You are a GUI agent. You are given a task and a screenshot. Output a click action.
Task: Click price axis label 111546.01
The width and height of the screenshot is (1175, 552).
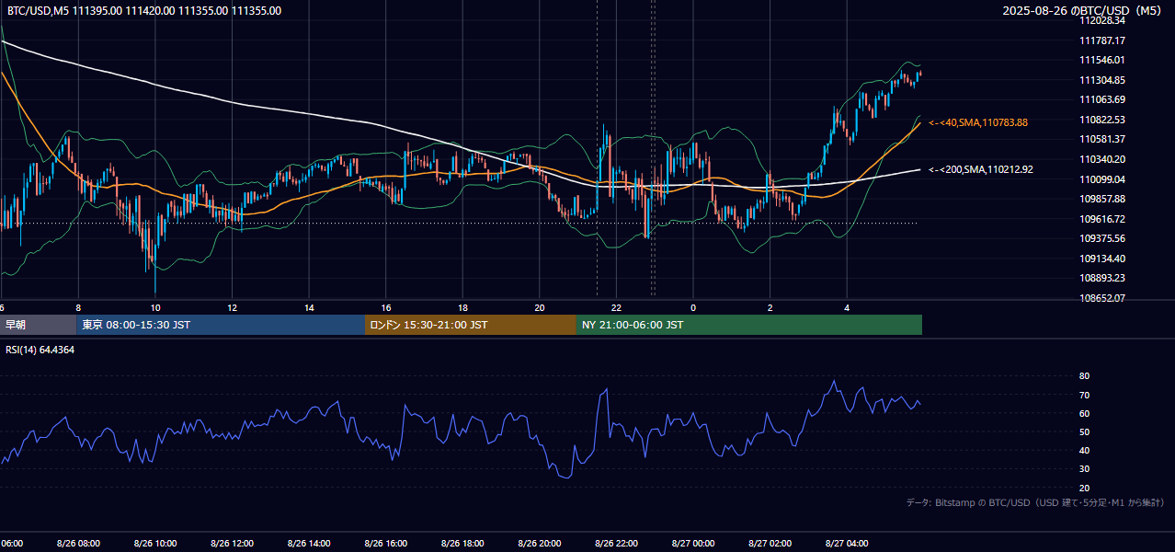1102,60
